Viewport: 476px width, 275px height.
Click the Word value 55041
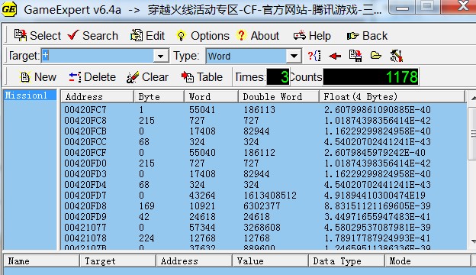(x=202, y=110)
